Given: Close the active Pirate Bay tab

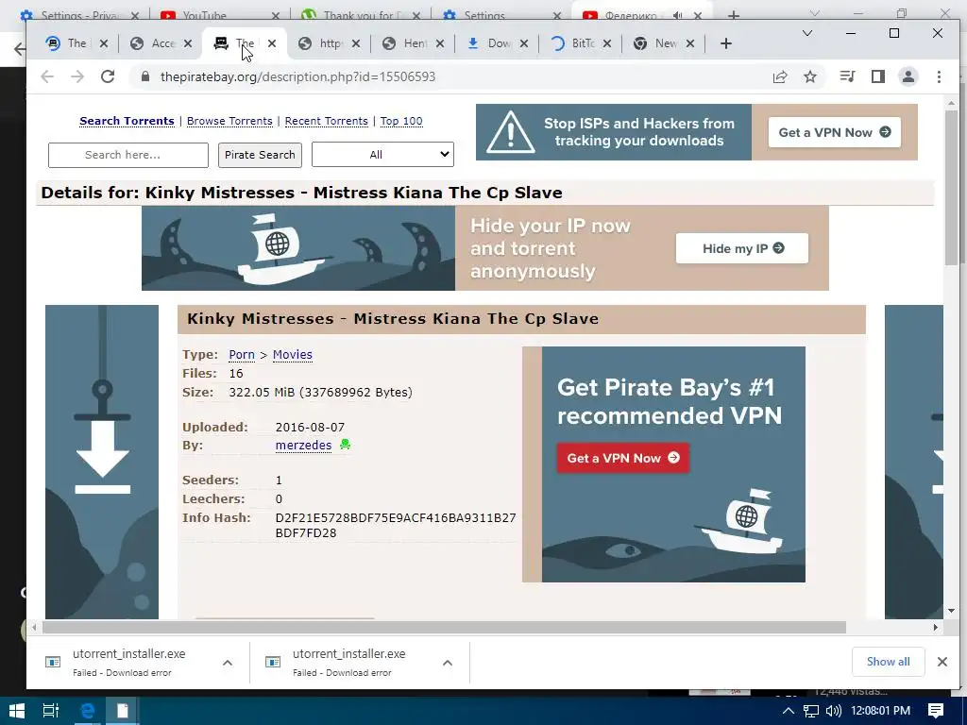Looking at the screenshot, I should click(x=272, y=43).
